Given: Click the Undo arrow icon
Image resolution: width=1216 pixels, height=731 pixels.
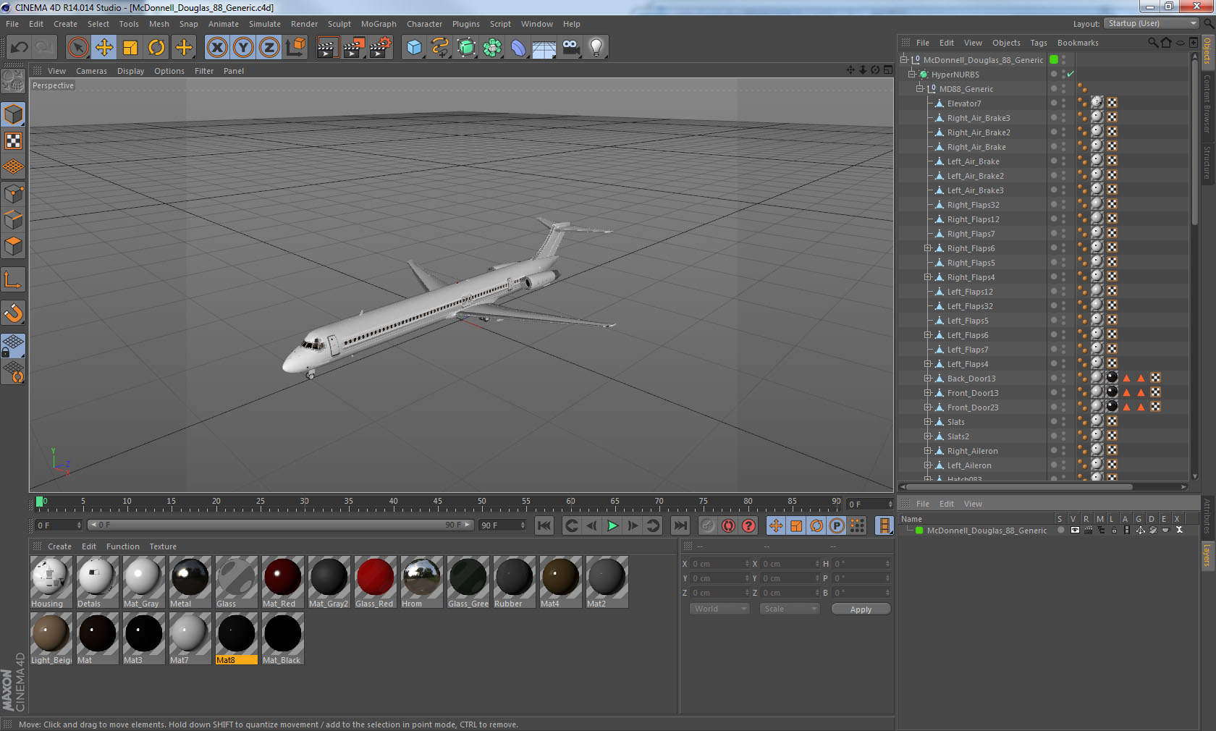Looking at the screenshot, I should [19, 48].
